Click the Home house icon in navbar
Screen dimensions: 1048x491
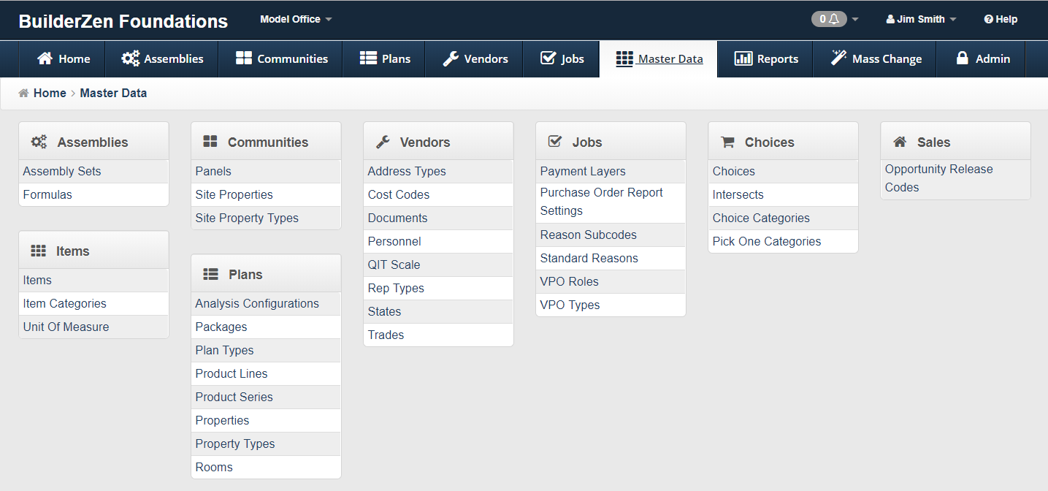(x=45, y=58)
